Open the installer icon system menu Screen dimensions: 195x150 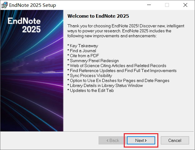tap(4, 5)
